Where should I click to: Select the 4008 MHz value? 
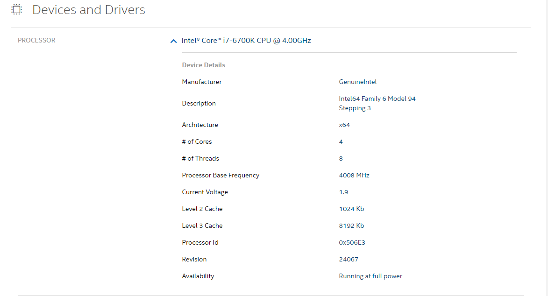[354, 175]
